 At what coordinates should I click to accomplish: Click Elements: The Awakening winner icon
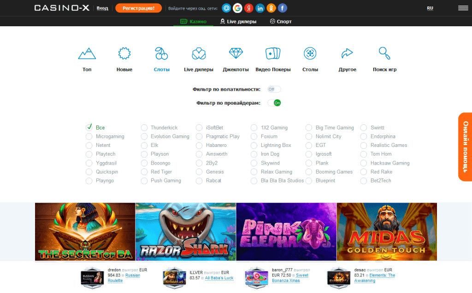click(339, 278)
